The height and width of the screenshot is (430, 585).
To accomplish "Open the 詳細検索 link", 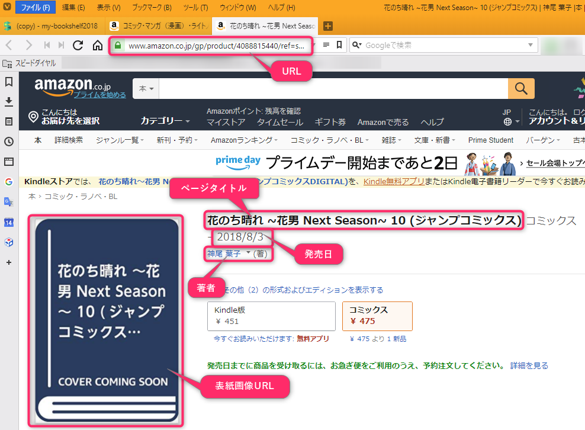I will (x=69, y=140).
